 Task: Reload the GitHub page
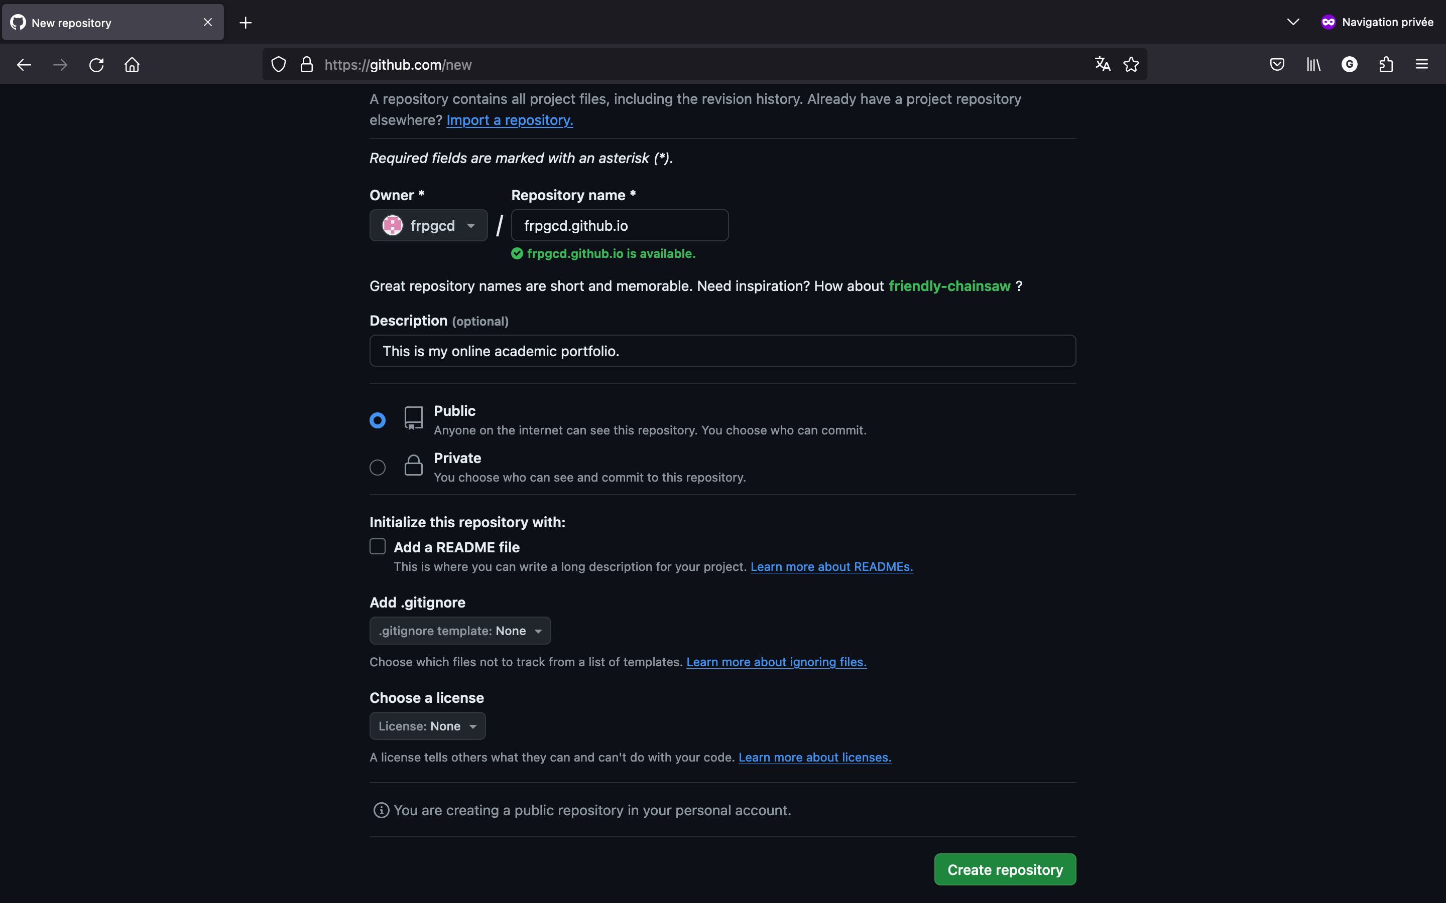click(96, 65)
